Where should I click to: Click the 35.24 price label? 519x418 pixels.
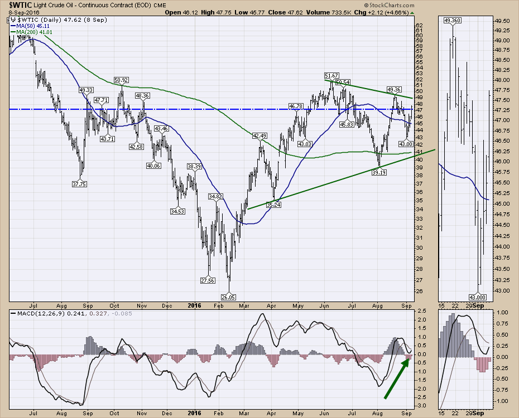tap(274, 205)
